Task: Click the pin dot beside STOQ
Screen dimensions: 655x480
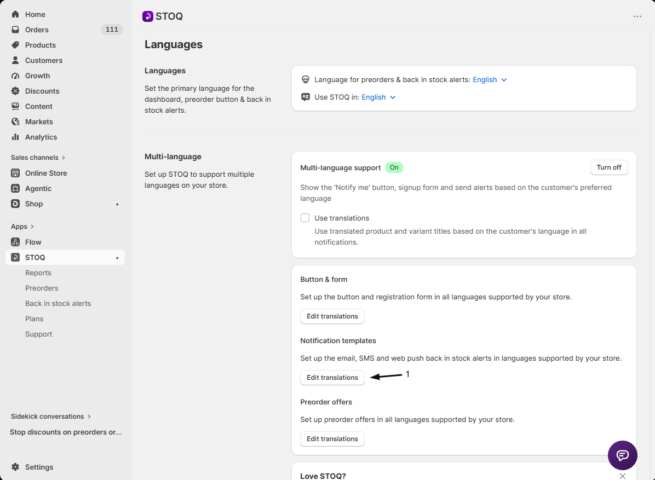Action: click(x=117, y=258)
